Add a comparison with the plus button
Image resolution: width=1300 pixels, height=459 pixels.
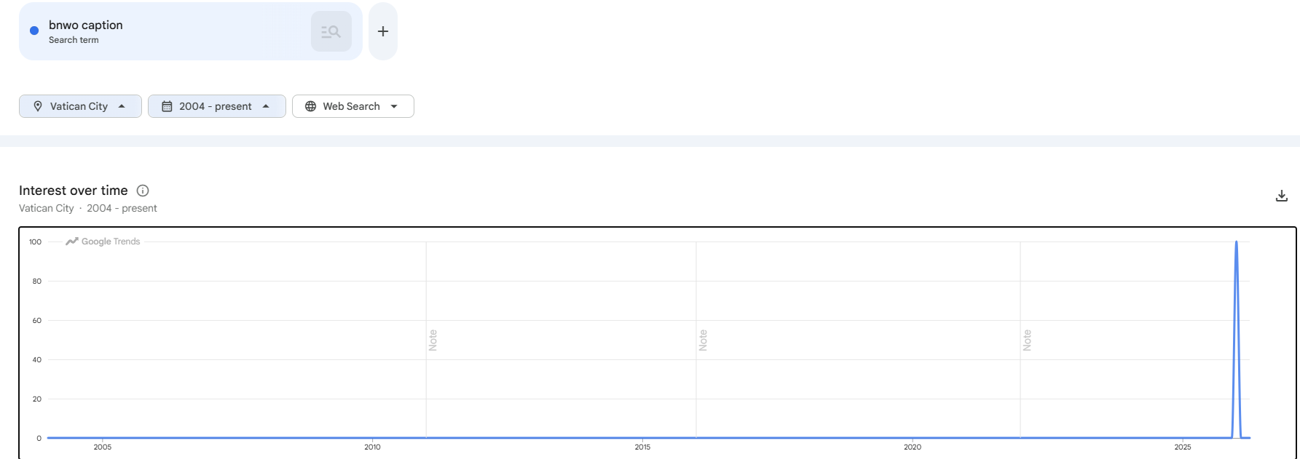[x=383, y=31]
